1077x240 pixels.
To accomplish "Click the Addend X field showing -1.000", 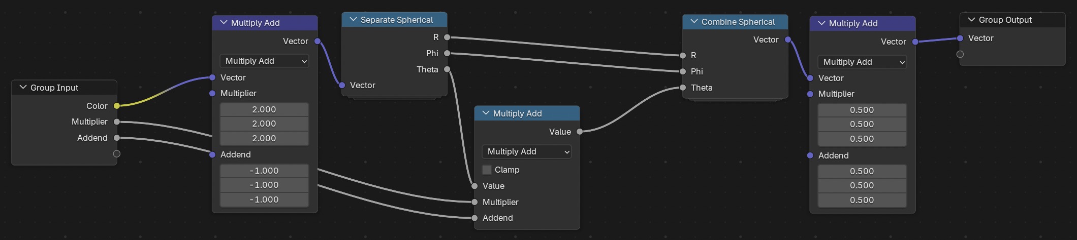I will (264, 171).
